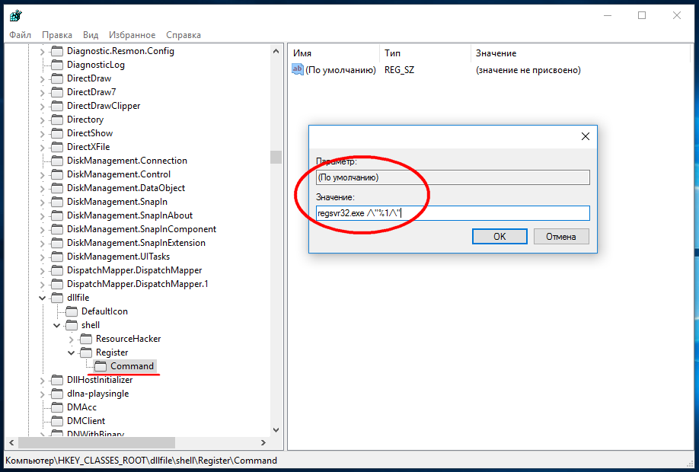Click the Registry Editor app icon in title bar
This screenshot has width=699, height=472.
pos(15,15)
